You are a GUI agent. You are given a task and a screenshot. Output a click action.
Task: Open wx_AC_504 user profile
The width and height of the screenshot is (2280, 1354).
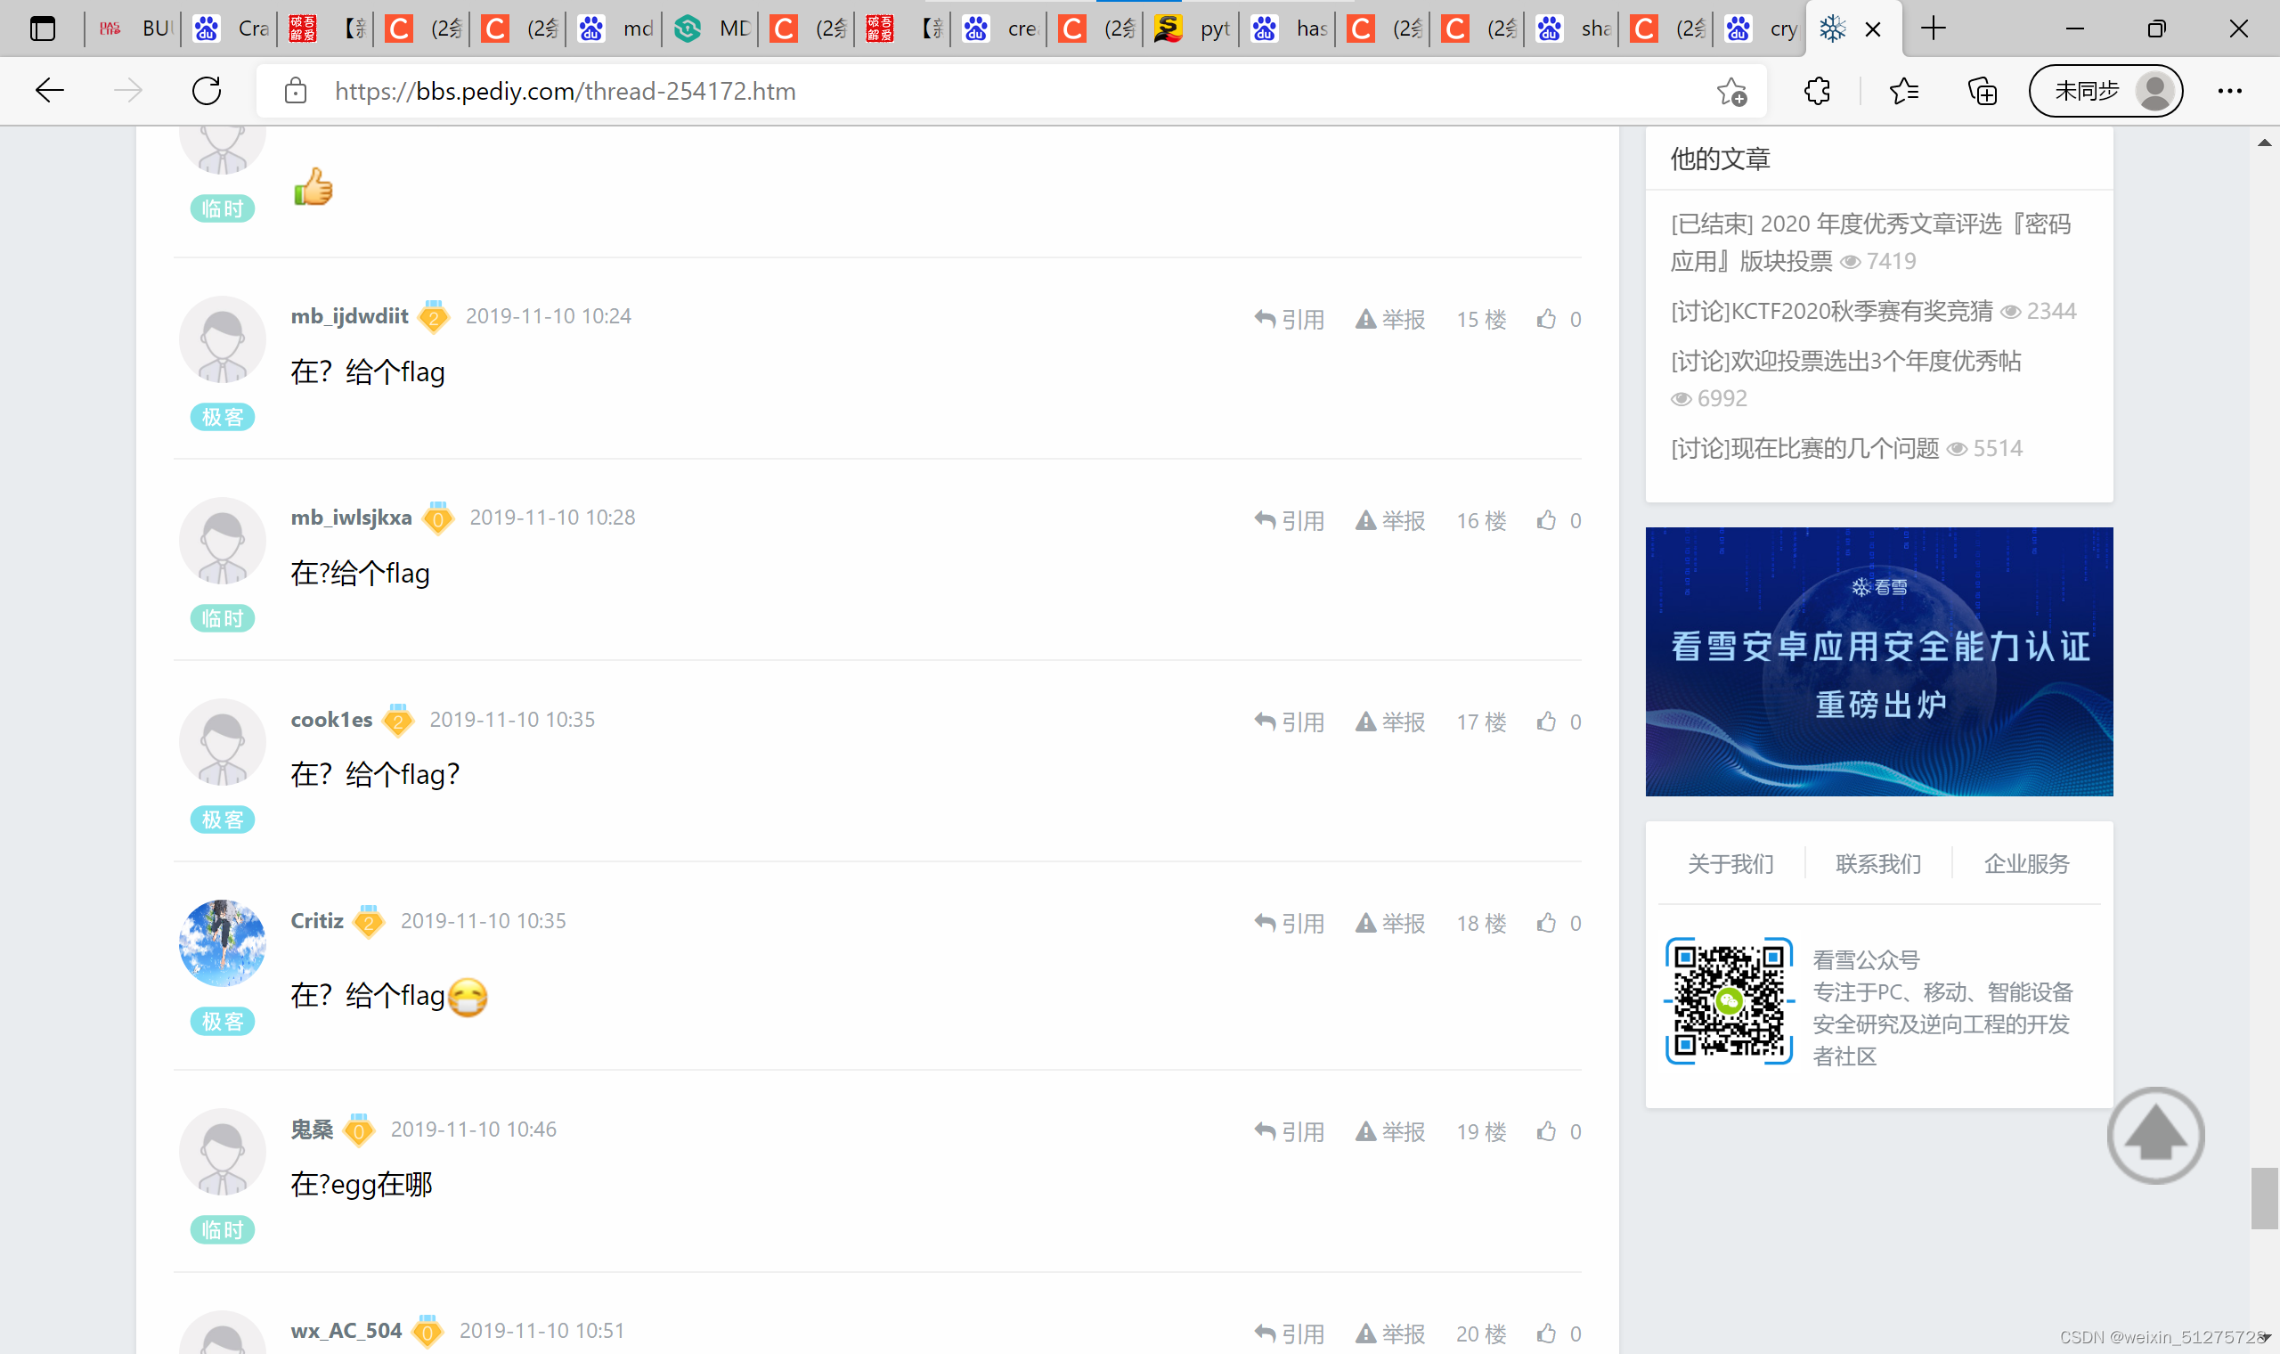pos(346,1330)
